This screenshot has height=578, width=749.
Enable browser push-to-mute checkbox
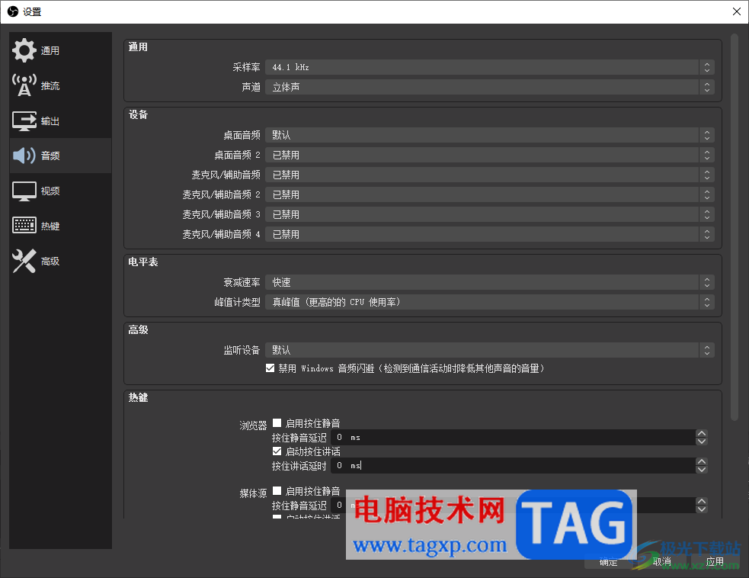[x=277, y=423]
